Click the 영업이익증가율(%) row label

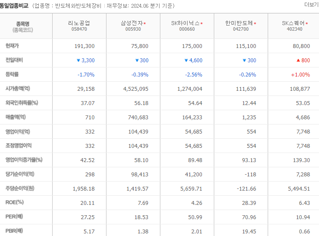(x=24, y=160)
